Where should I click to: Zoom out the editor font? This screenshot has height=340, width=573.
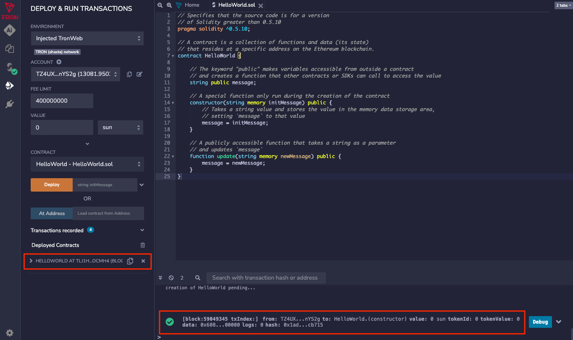pyautogui.click(x=160, y=5)
